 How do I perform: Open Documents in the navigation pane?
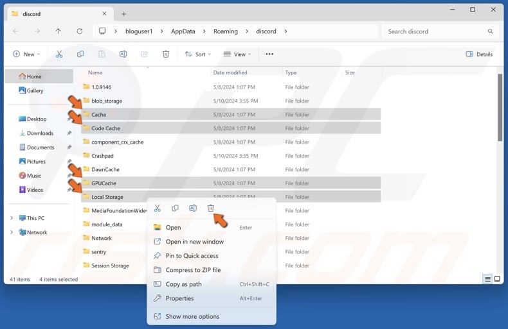click(x=37, y=148)
